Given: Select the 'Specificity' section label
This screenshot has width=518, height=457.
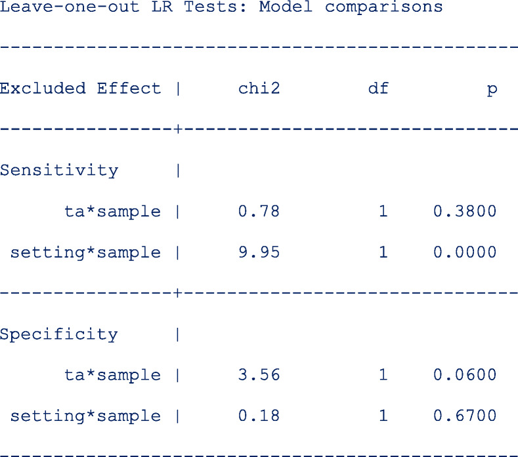Looking at the screenshot, I should (59, 334).
